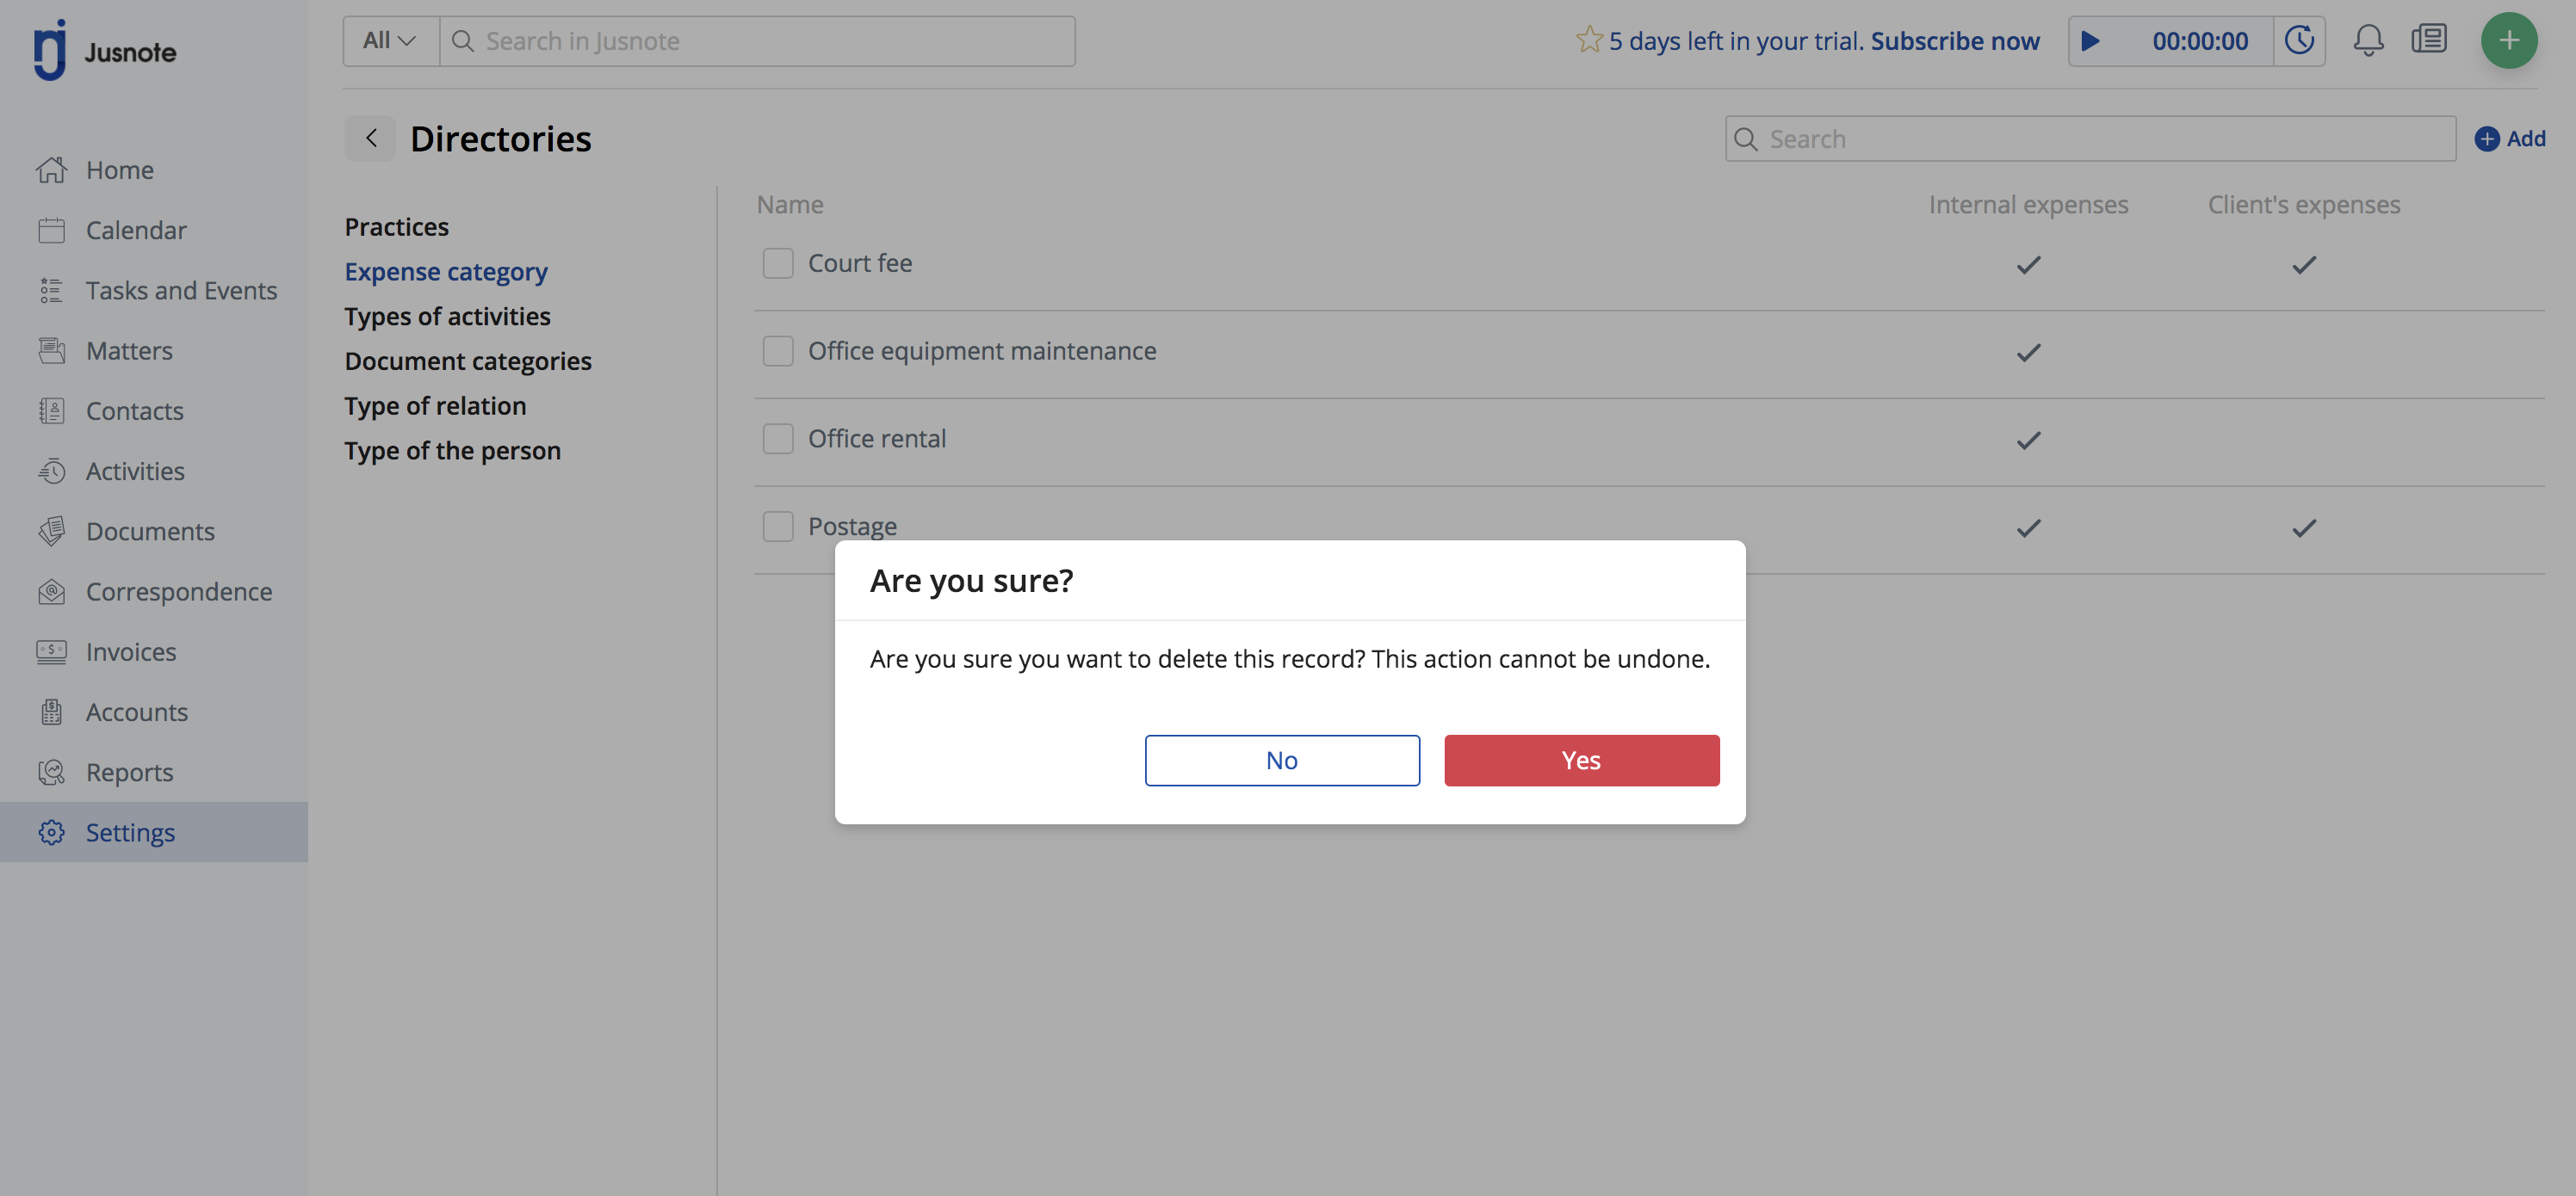Click Court fee internal expenses checkmark
This screenshot has height=1196, width=2576.
[2028, 265]
